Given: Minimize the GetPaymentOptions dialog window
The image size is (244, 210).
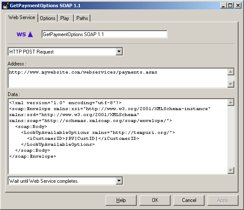Looking at the screenshot, I should (224, 6).
